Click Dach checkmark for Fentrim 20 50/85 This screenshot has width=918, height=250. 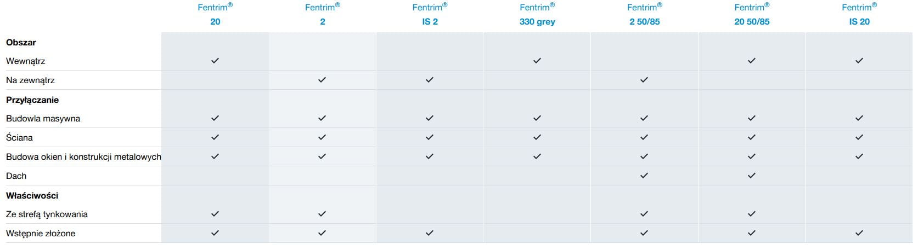(x=752, y=176)
